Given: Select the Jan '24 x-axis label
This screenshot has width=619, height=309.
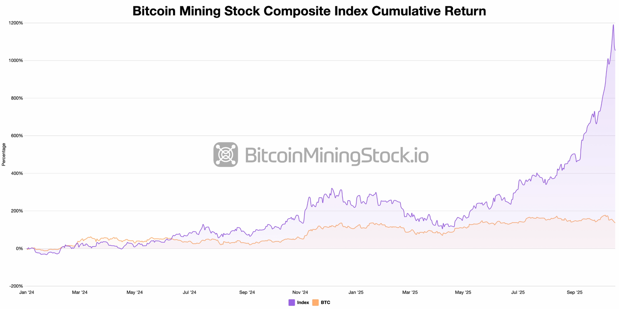Looking at the screenshot, I should pyautogui.click(x=27, y=292).
